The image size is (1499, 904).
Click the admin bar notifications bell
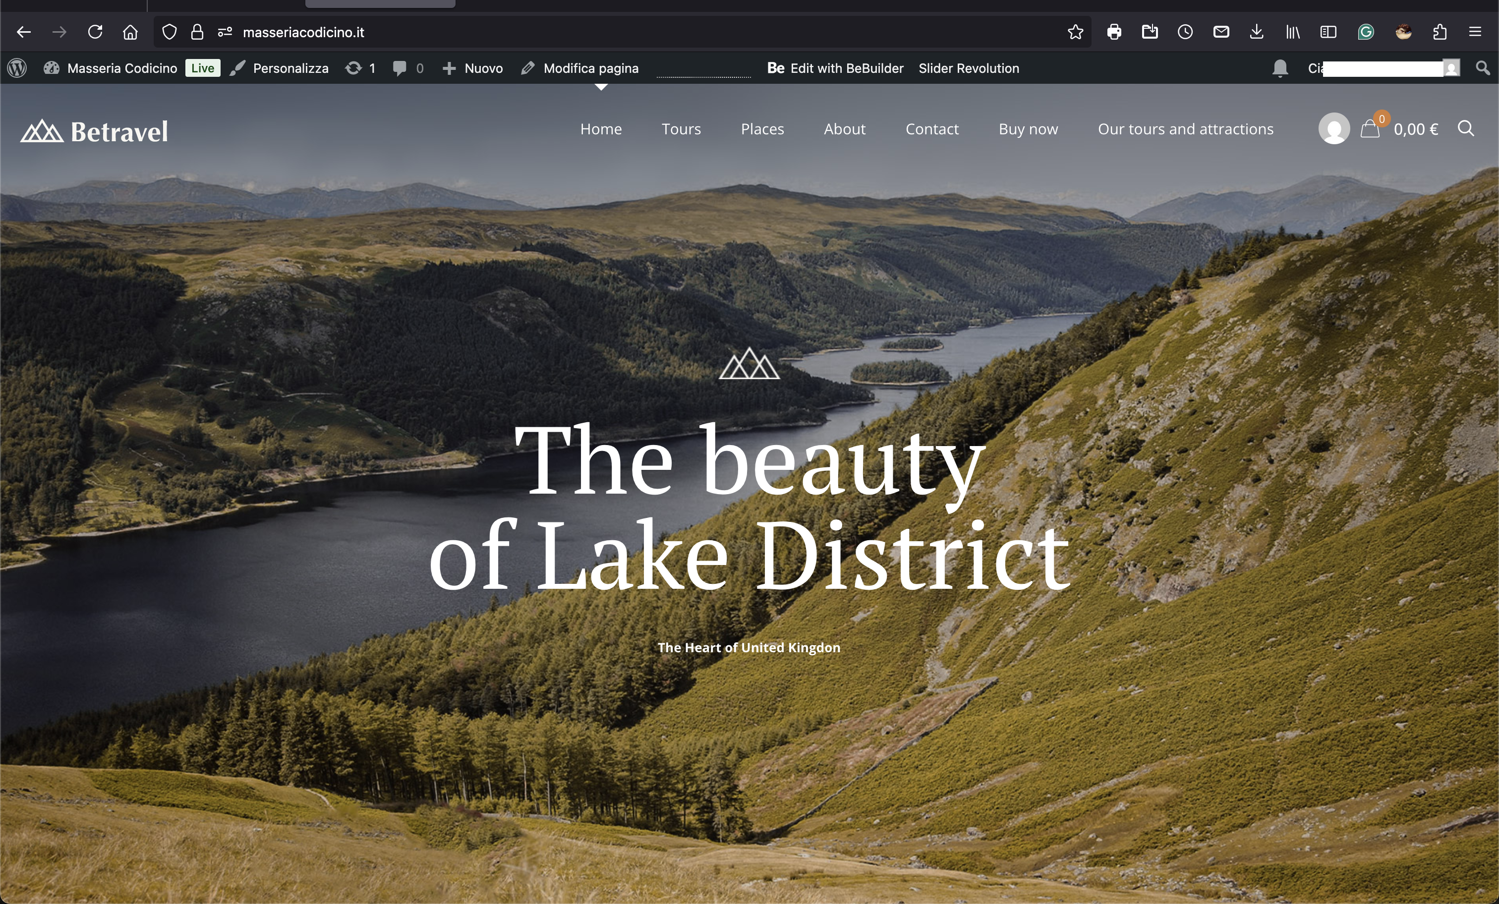point(1280,68)
